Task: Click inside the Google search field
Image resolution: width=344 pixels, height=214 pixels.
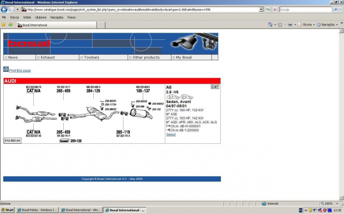Action: 305,9
